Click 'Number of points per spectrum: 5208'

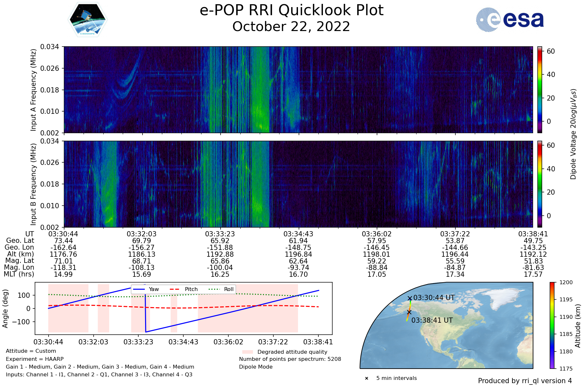coord(290,359)
